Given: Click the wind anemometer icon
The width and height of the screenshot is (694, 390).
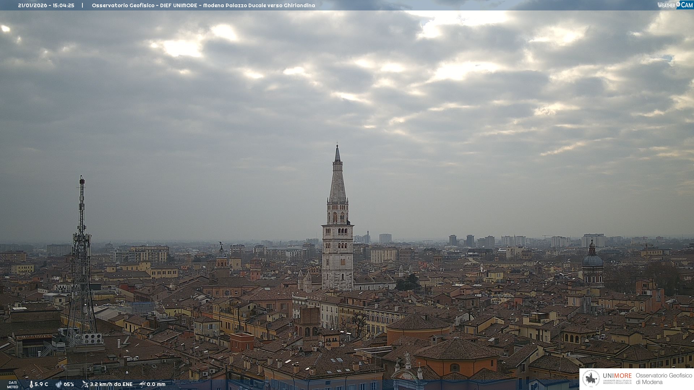Looking at the screenshot, I should click(x=85, y=384).
